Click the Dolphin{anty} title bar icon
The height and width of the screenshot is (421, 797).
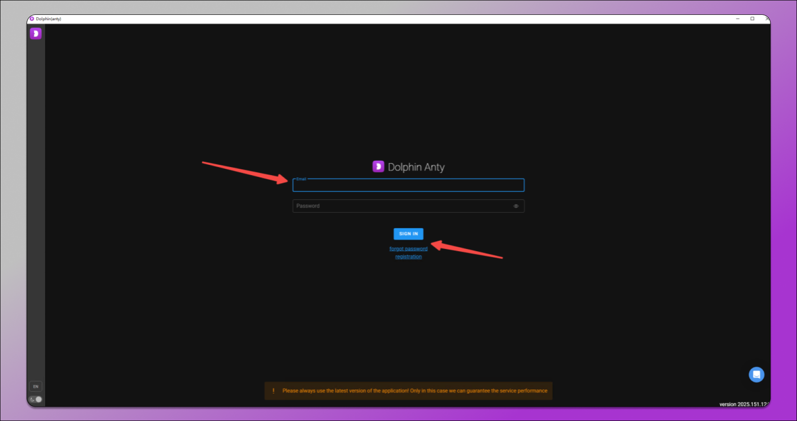tap(32, 19)
